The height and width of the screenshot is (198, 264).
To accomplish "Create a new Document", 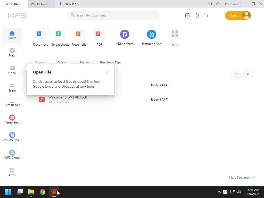I will [x=40, y=38].
